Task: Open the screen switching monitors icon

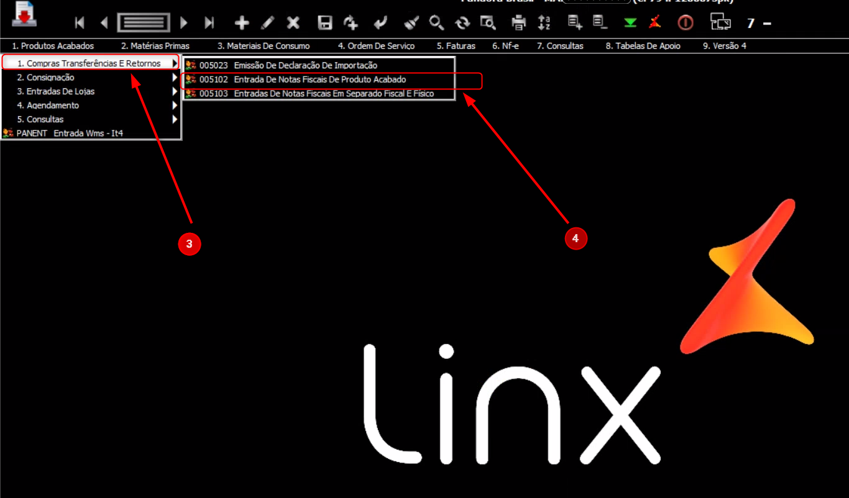Action: pos(721,22)
